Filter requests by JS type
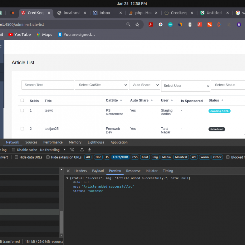The image size is (245, 245). point(107,157)
